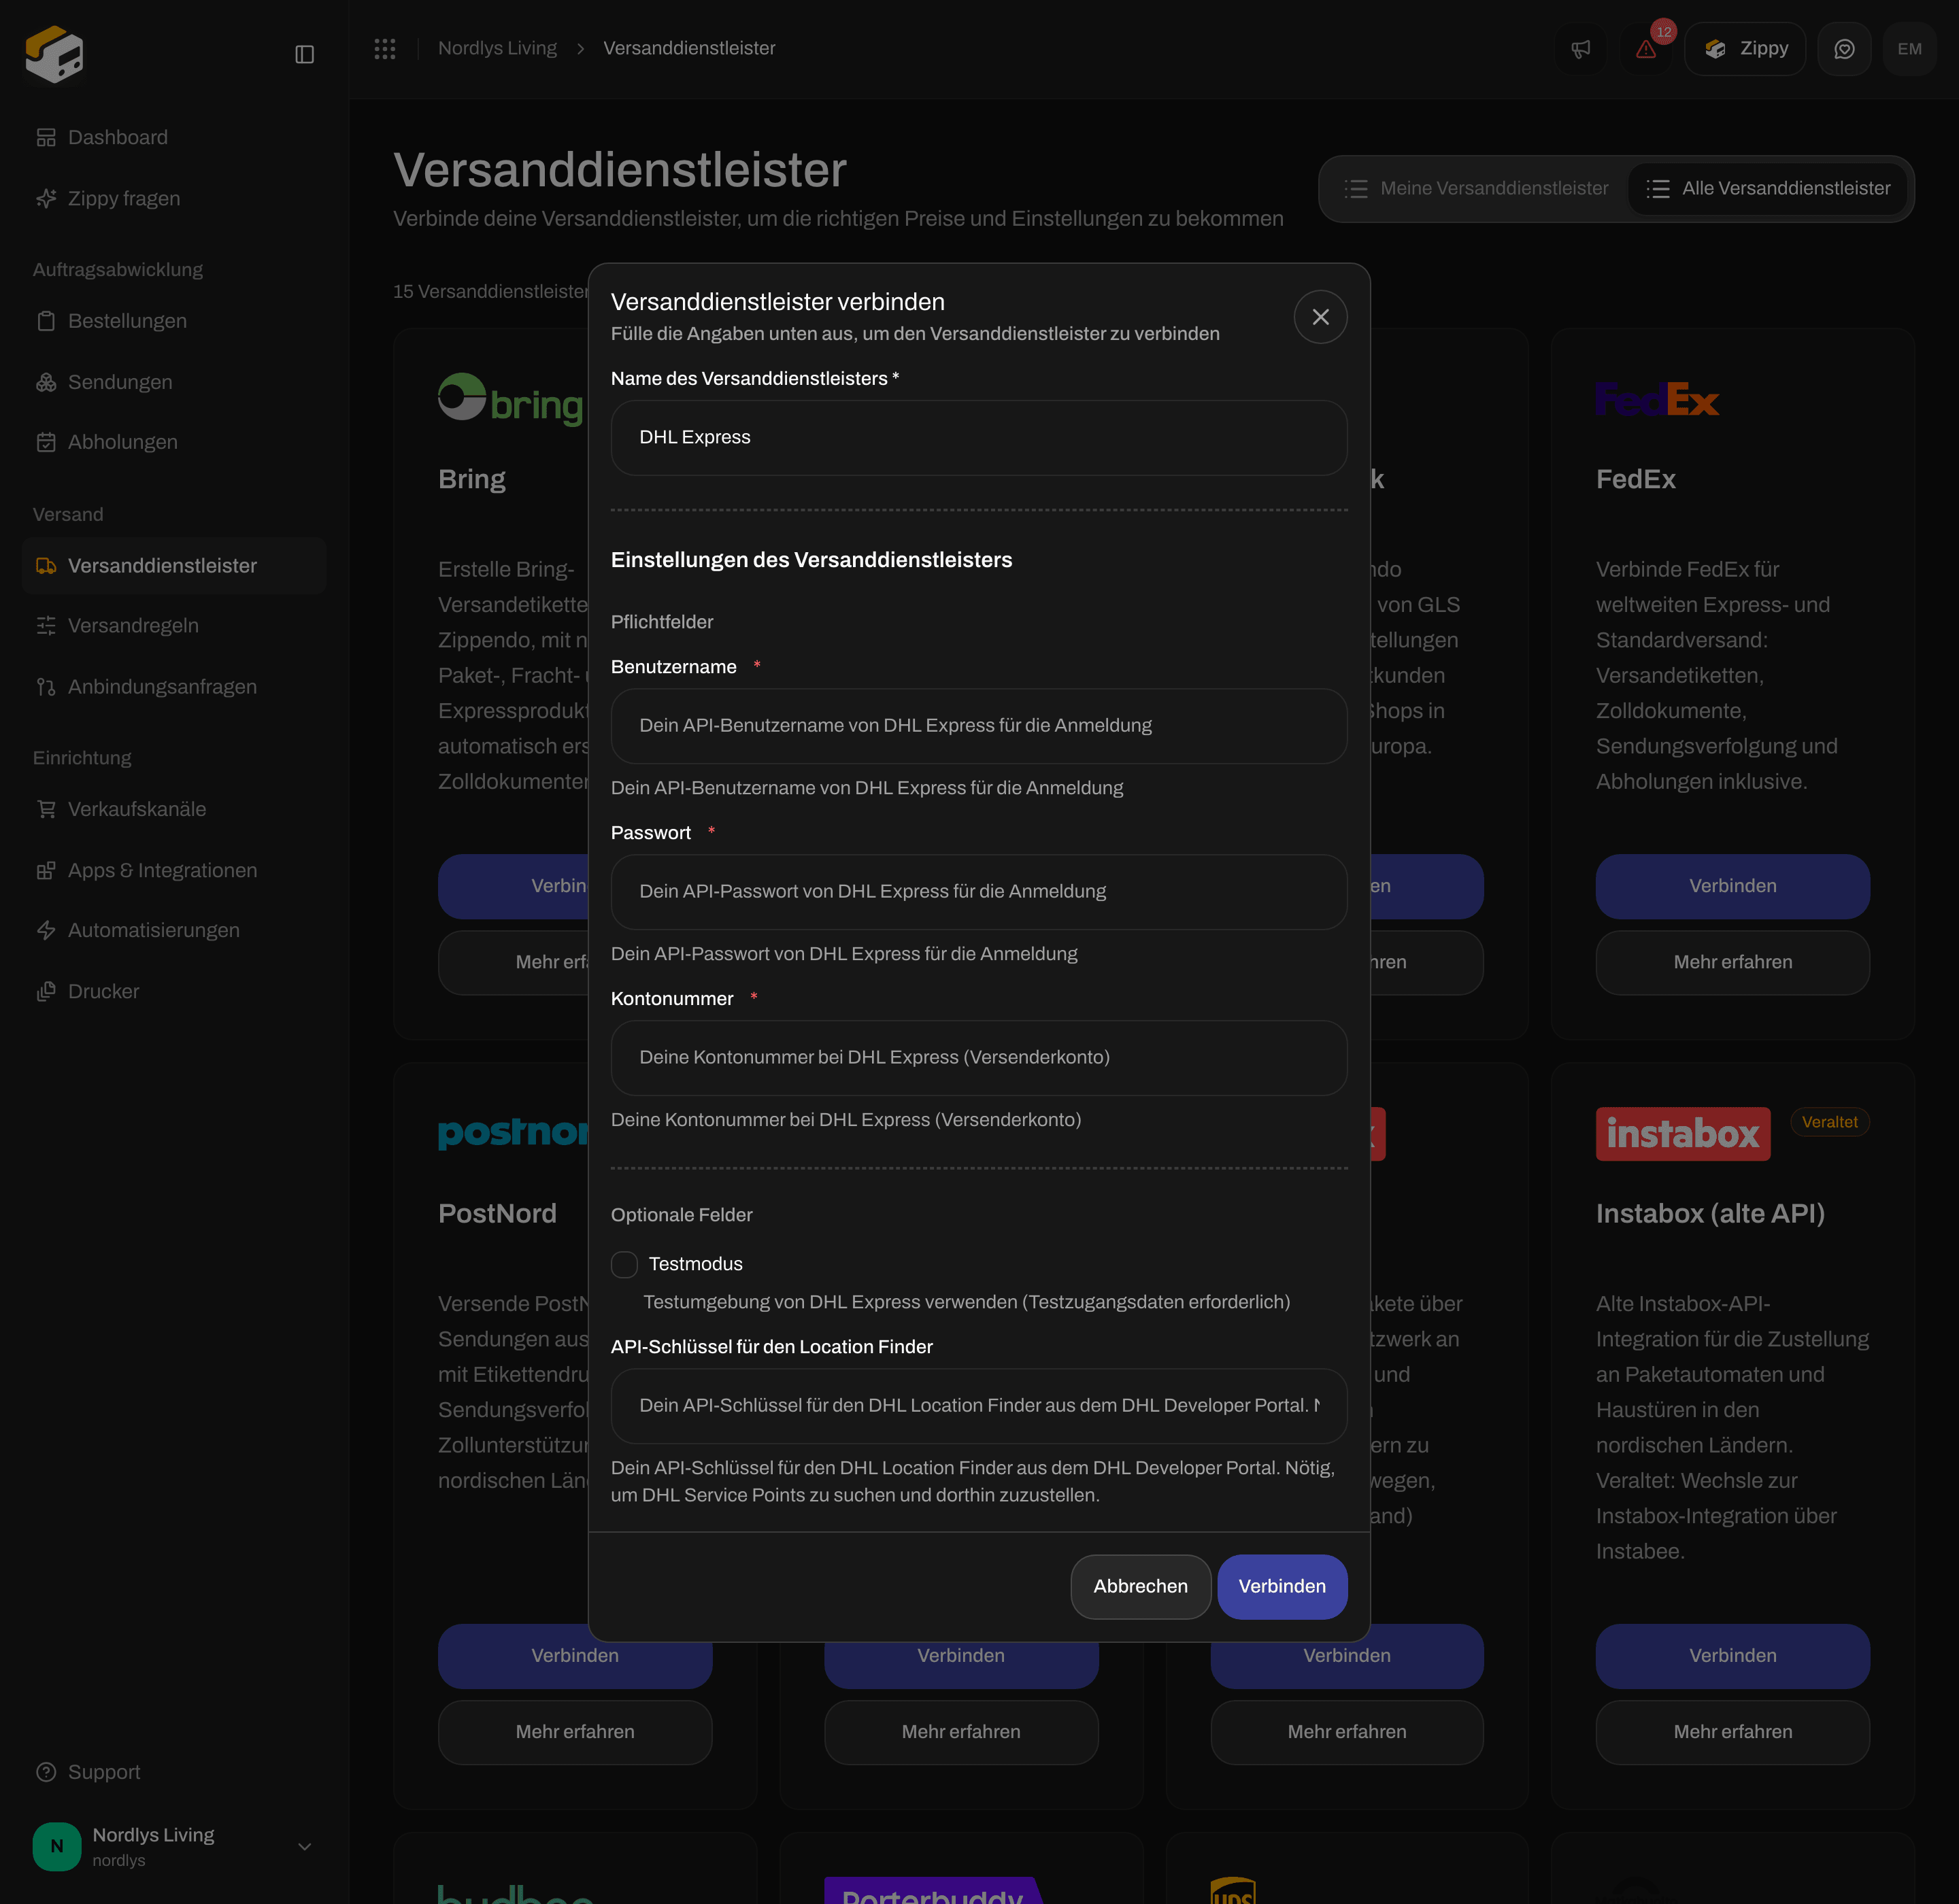Open announcements megaphone icon
1959x1904 pixels.
(x=1581, y=49)
